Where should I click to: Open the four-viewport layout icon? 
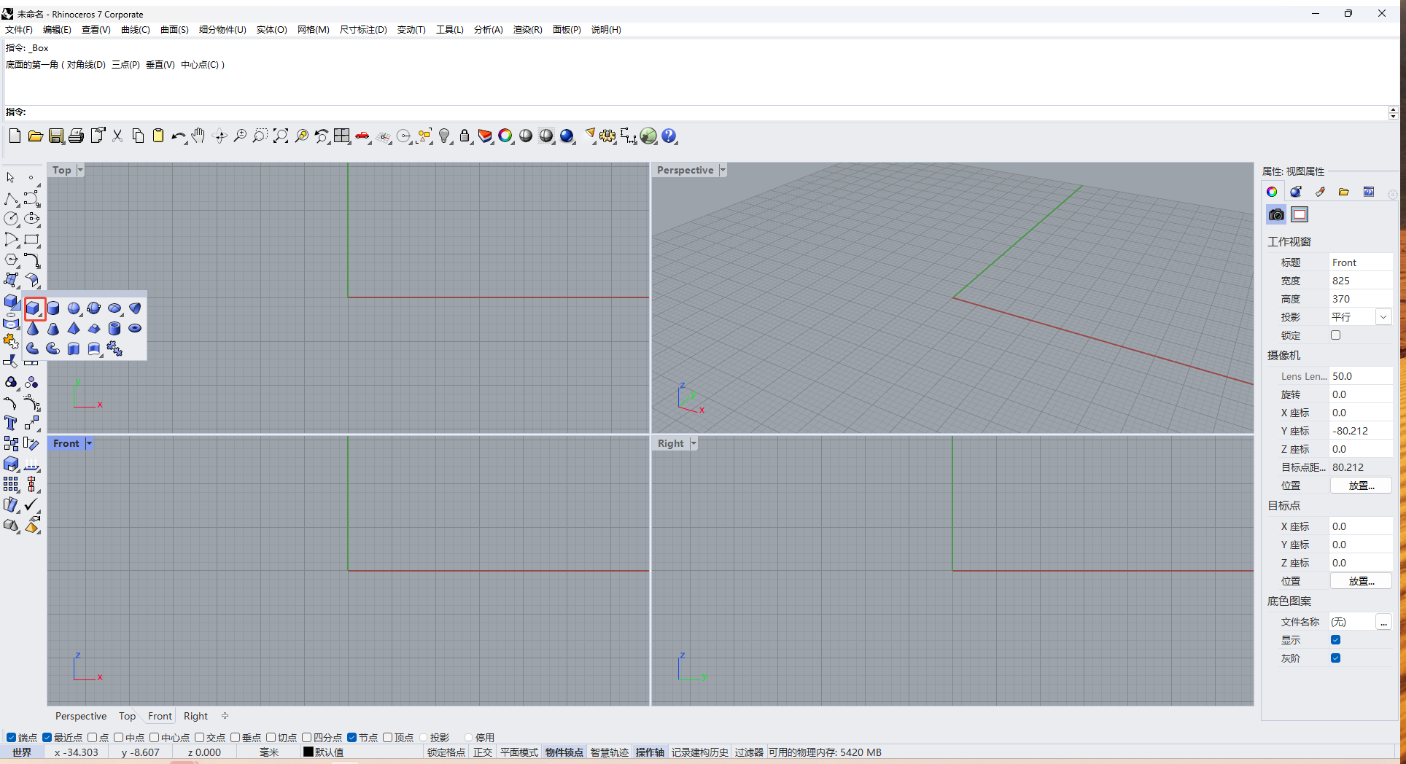pyautogui.click(x=341, y=136)
